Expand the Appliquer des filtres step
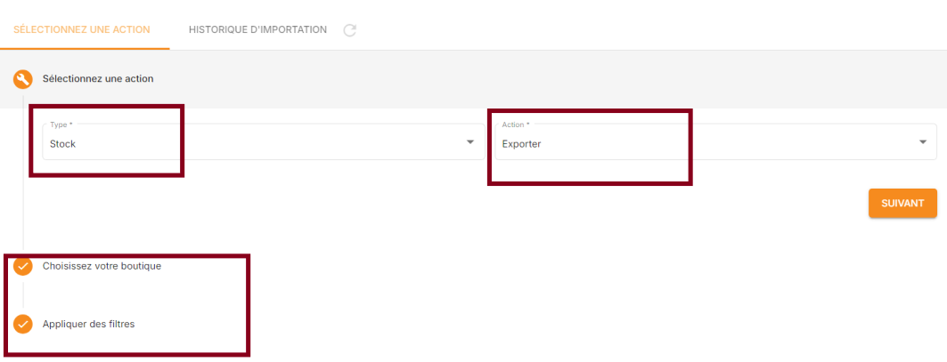Viewport: 947px width, 362px height. point(88,324)
